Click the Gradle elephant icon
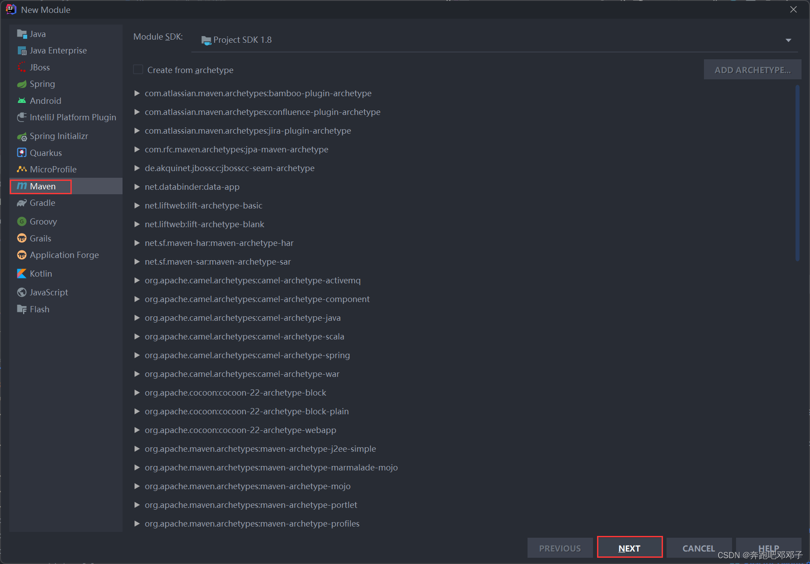This screenshot has width=810, height=564. pos(22,203)
